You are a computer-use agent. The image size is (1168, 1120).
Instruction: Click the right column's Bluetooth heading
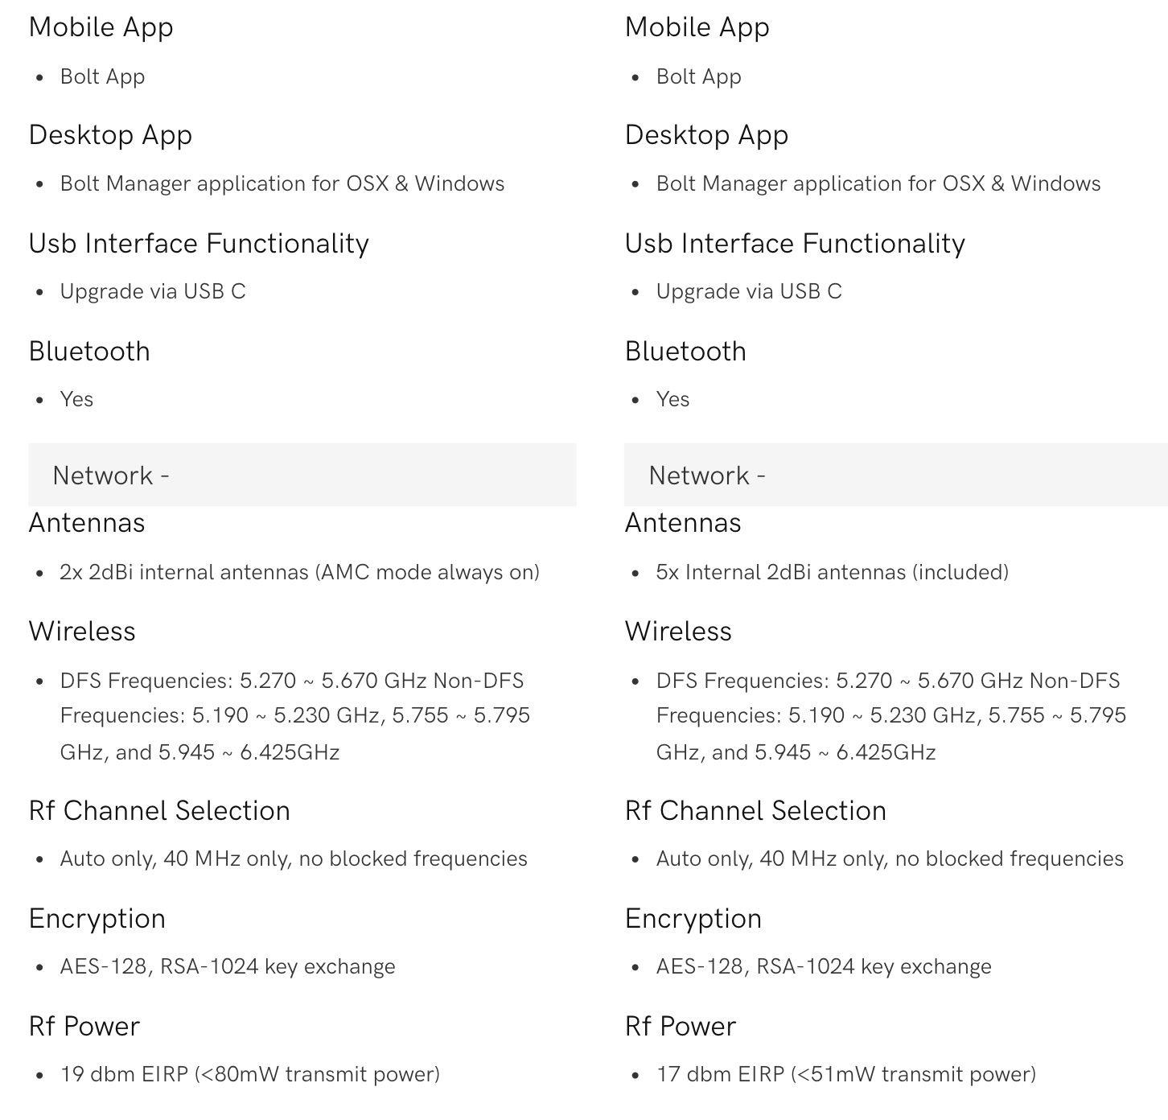(685, 352)
